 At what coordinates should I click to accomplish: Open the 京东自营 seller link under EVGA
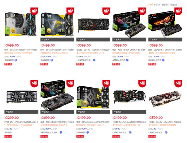coord(8,133)
